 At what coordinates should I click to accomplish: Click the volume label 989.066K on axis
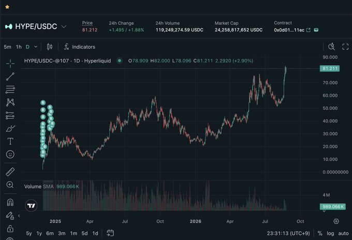pyautogui.click(x=332, y=207)
